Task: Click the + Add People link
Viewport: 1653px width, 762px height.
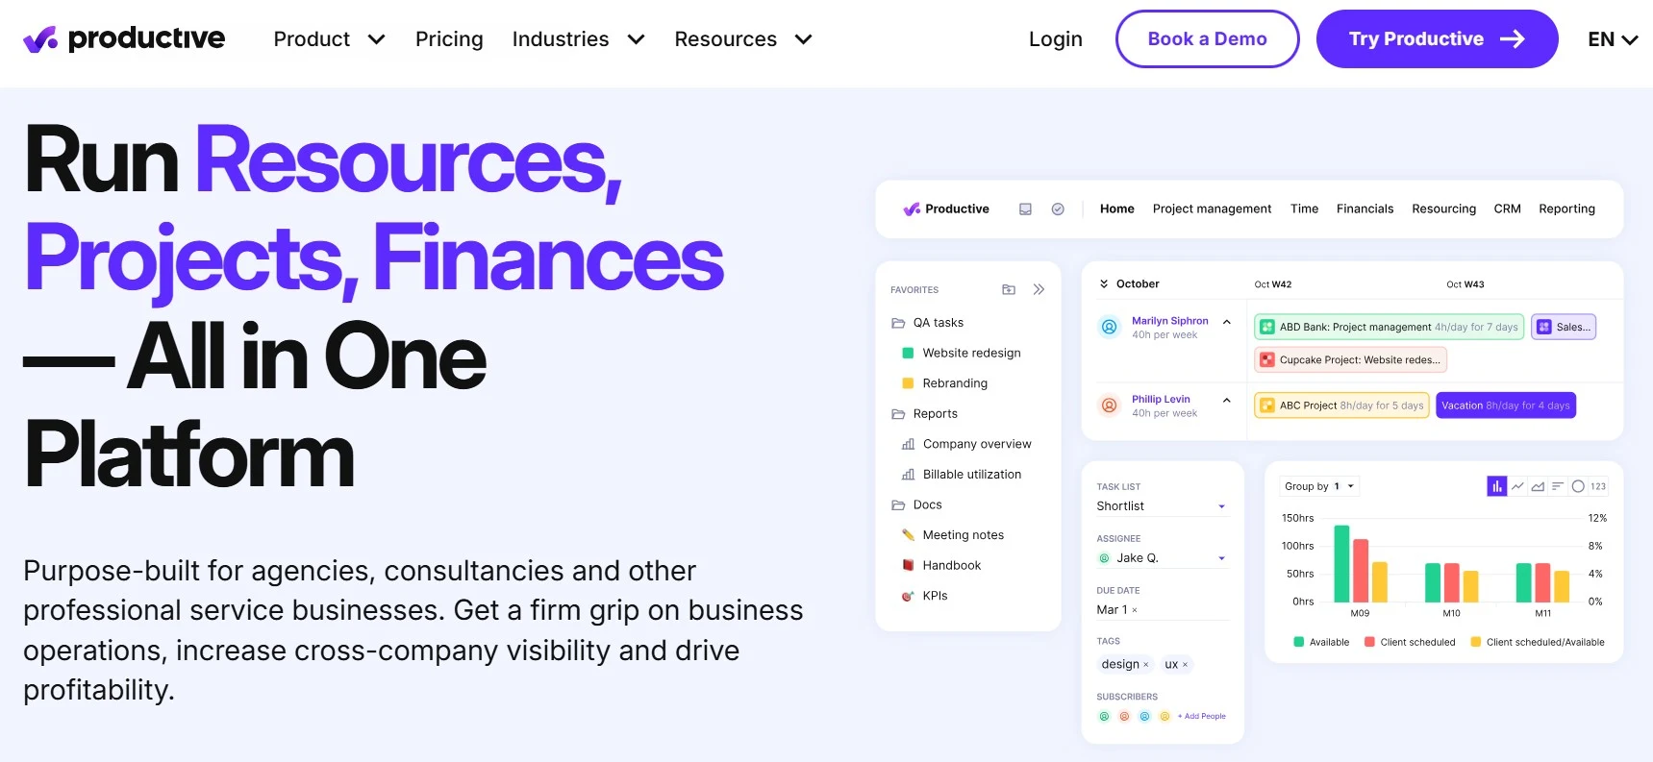Action: [x=1202, y=717]
